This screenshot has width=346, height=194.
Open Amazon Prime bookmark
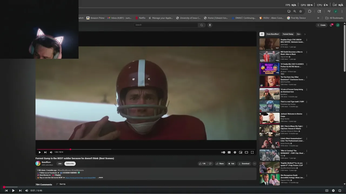(95, 18)
